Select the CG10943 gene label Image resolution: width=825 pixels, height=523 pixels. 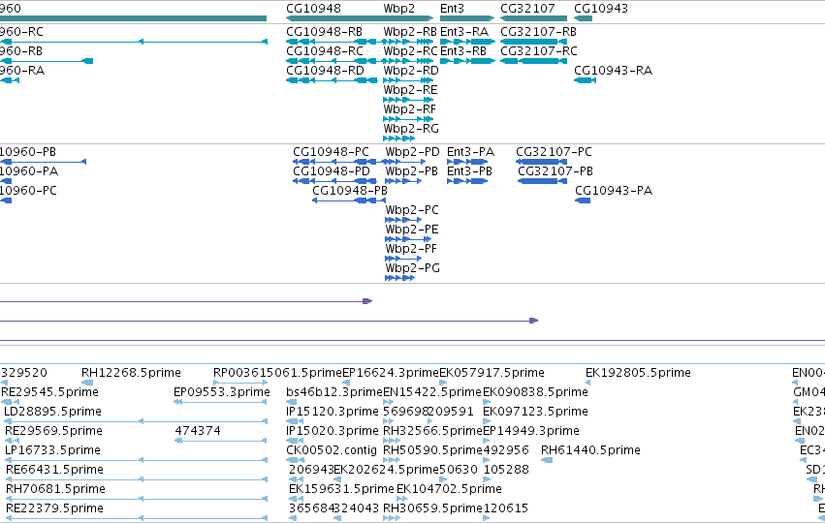click(x=601, y=9)
